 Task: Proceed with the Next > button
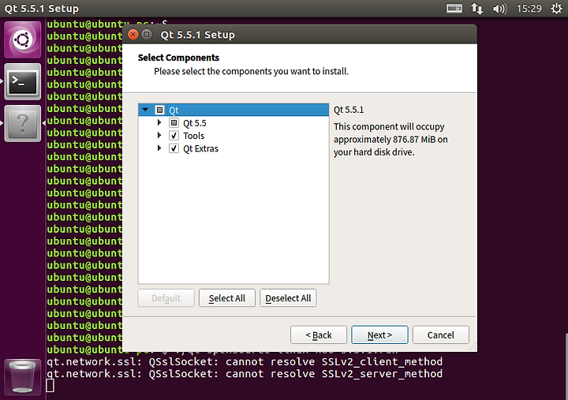click(x=379, y=335)
